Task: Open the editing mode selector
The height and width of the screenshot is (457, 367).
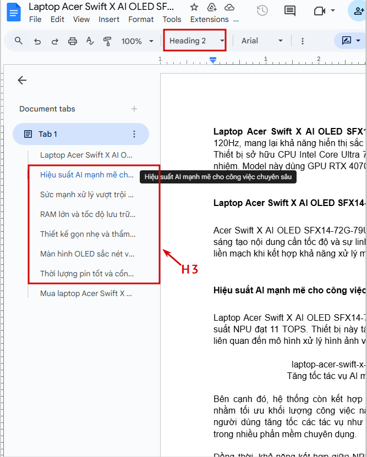Action: pos(350,40)
